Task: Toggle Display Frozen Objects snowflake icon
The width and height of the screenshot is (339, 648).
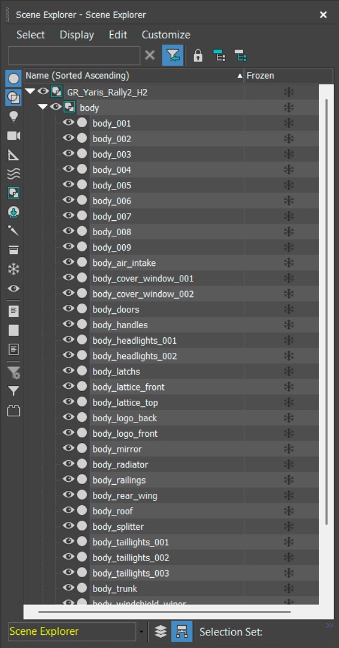Action: tap(14, 269)
